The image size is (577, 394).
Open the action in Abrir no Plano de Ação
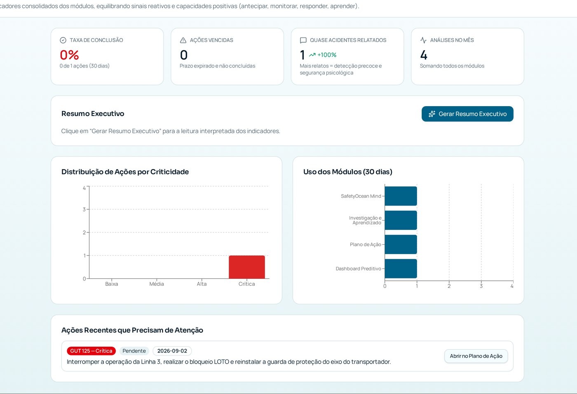(x=476, y=356)
